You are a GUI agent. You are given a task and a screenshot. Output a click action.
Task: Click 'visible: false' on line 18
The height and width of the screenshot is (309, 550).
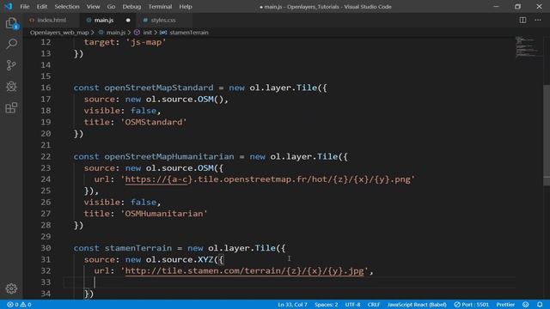tap(120, 111)
